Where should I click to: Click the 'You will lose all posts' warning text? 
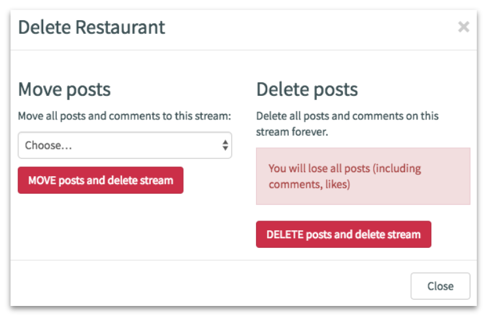320,168
